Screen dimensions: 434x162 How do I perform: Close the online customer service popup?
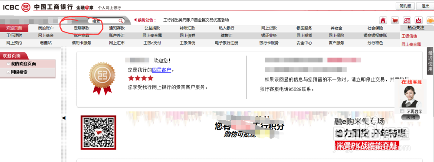pos(411,117)
